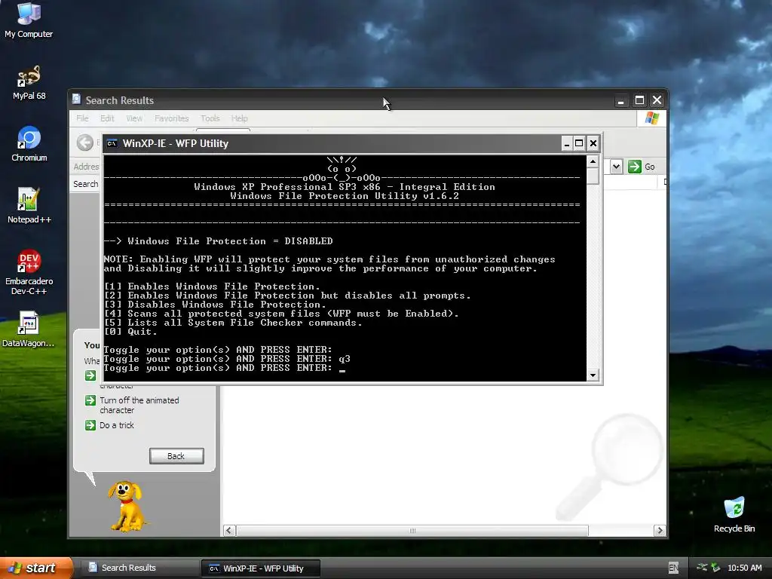772x579 pixels.
Task: Expand the address bar dropdown arrow
Action: [617, 167]
